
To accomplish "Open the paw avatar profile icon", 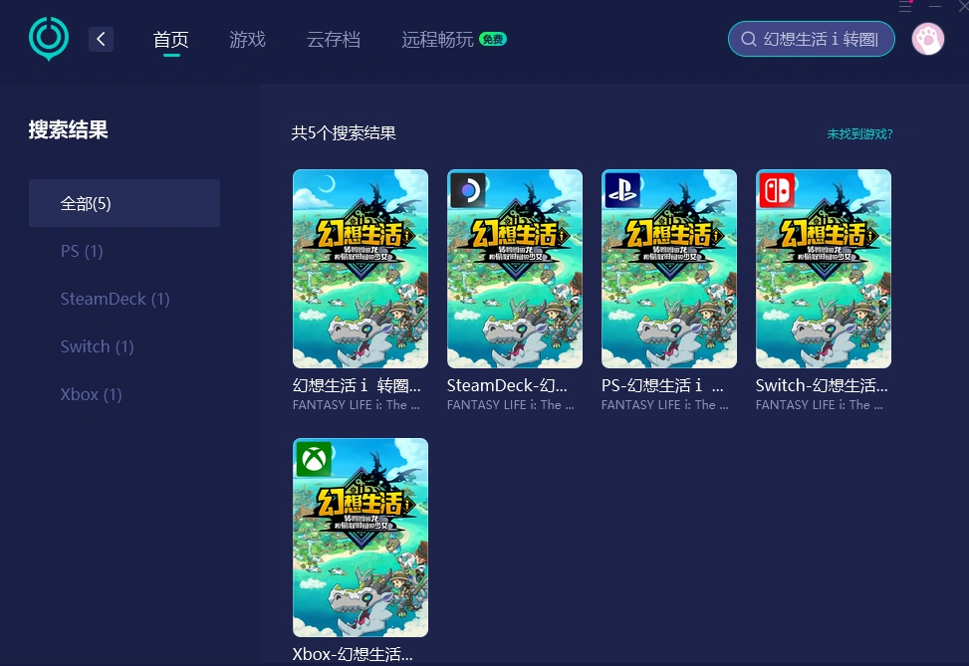I will click(928, 39).
